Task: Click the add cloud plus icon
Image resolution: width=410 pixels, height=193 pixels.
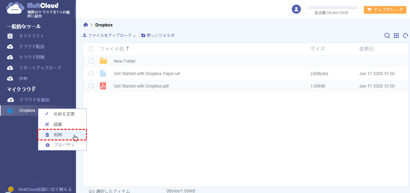Action: (11, 100)
